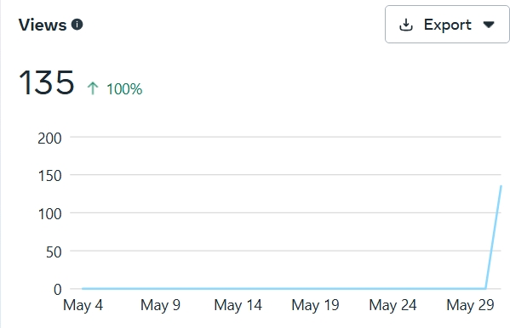The width and height of the screenshot is (510, 328).
Task: Click the download icon in Export
Action: tap(406, 25)
